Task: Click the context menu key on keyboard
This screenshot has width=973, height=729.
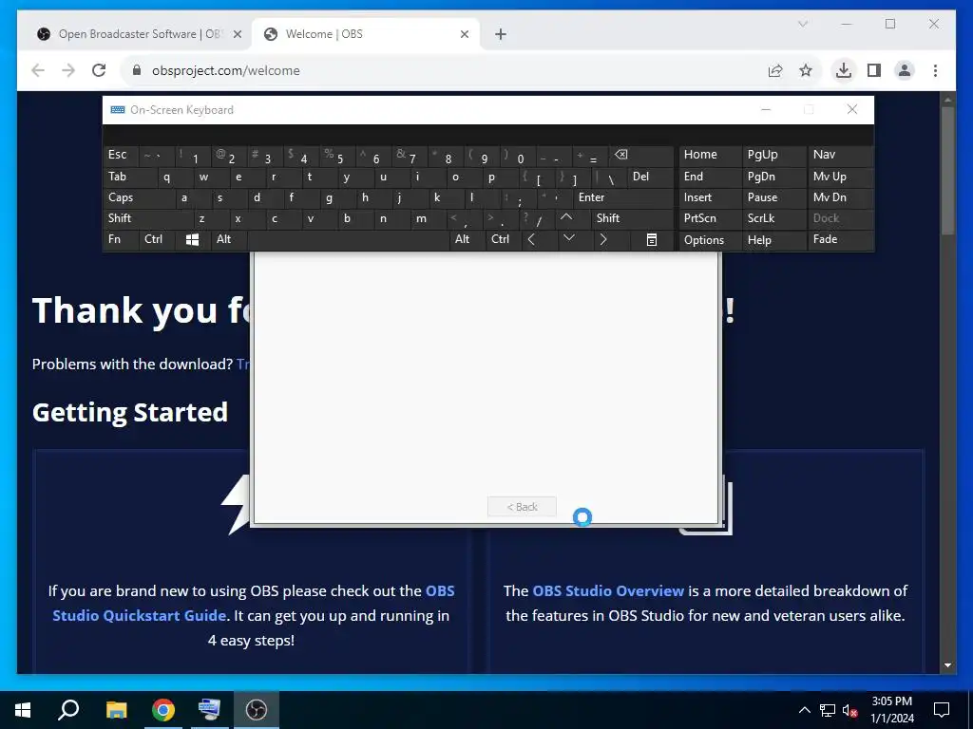Action: pyautogui.click(x=652, y=240)
